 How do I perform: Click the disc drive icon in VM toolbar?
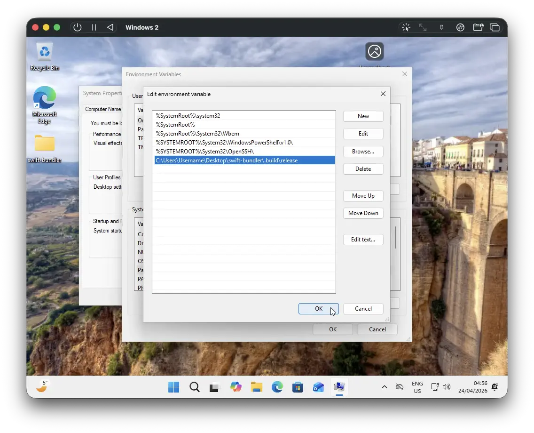click(460, 27)
